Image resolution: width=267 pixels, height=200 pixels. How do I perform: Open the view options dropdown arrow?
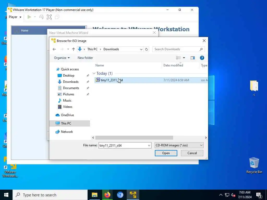pos(184,58)
